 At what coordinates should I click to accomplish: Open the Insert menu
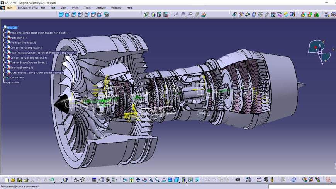tap(75, 8)
